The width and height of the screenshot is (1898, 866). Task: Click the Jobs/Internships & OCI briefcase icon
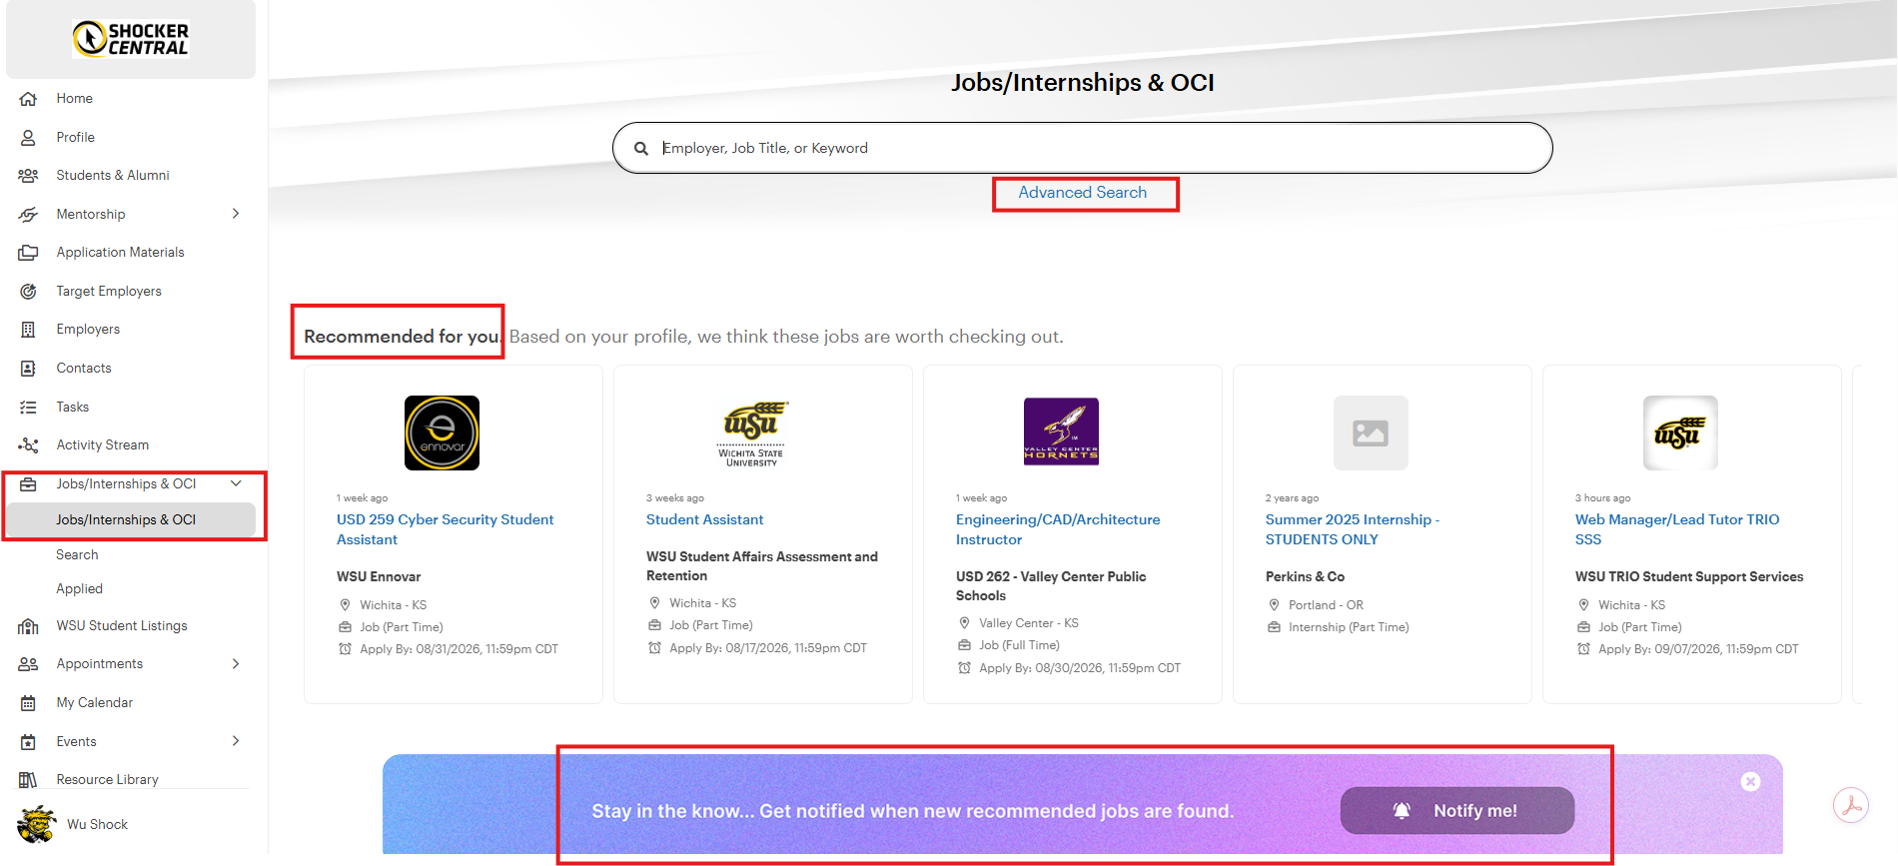point(28,484)
